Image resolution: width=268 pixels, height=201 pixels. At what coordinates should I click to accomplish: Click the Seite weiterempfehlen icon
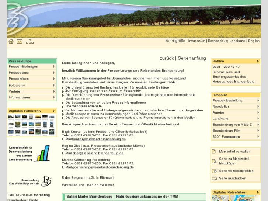click(x=214, y=171)
